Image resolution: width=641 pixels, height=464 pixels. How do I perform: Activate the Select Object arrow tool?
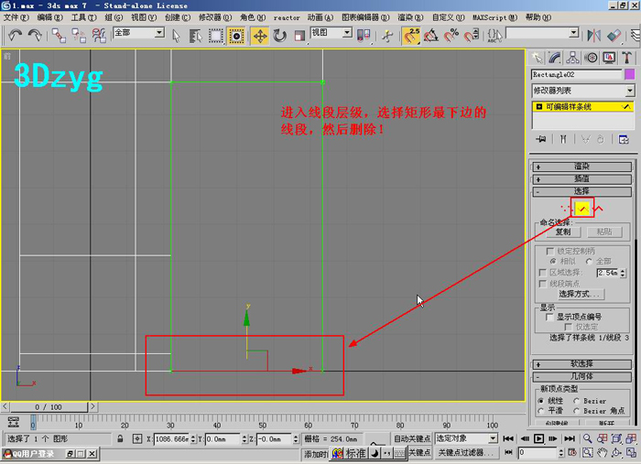[176, 36]
